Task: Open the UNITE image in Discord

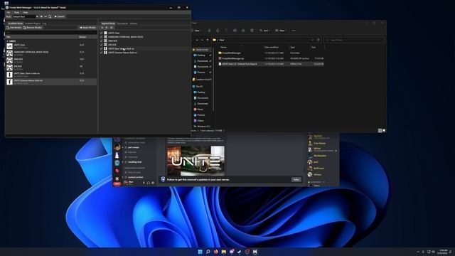Action: (196, 161)
